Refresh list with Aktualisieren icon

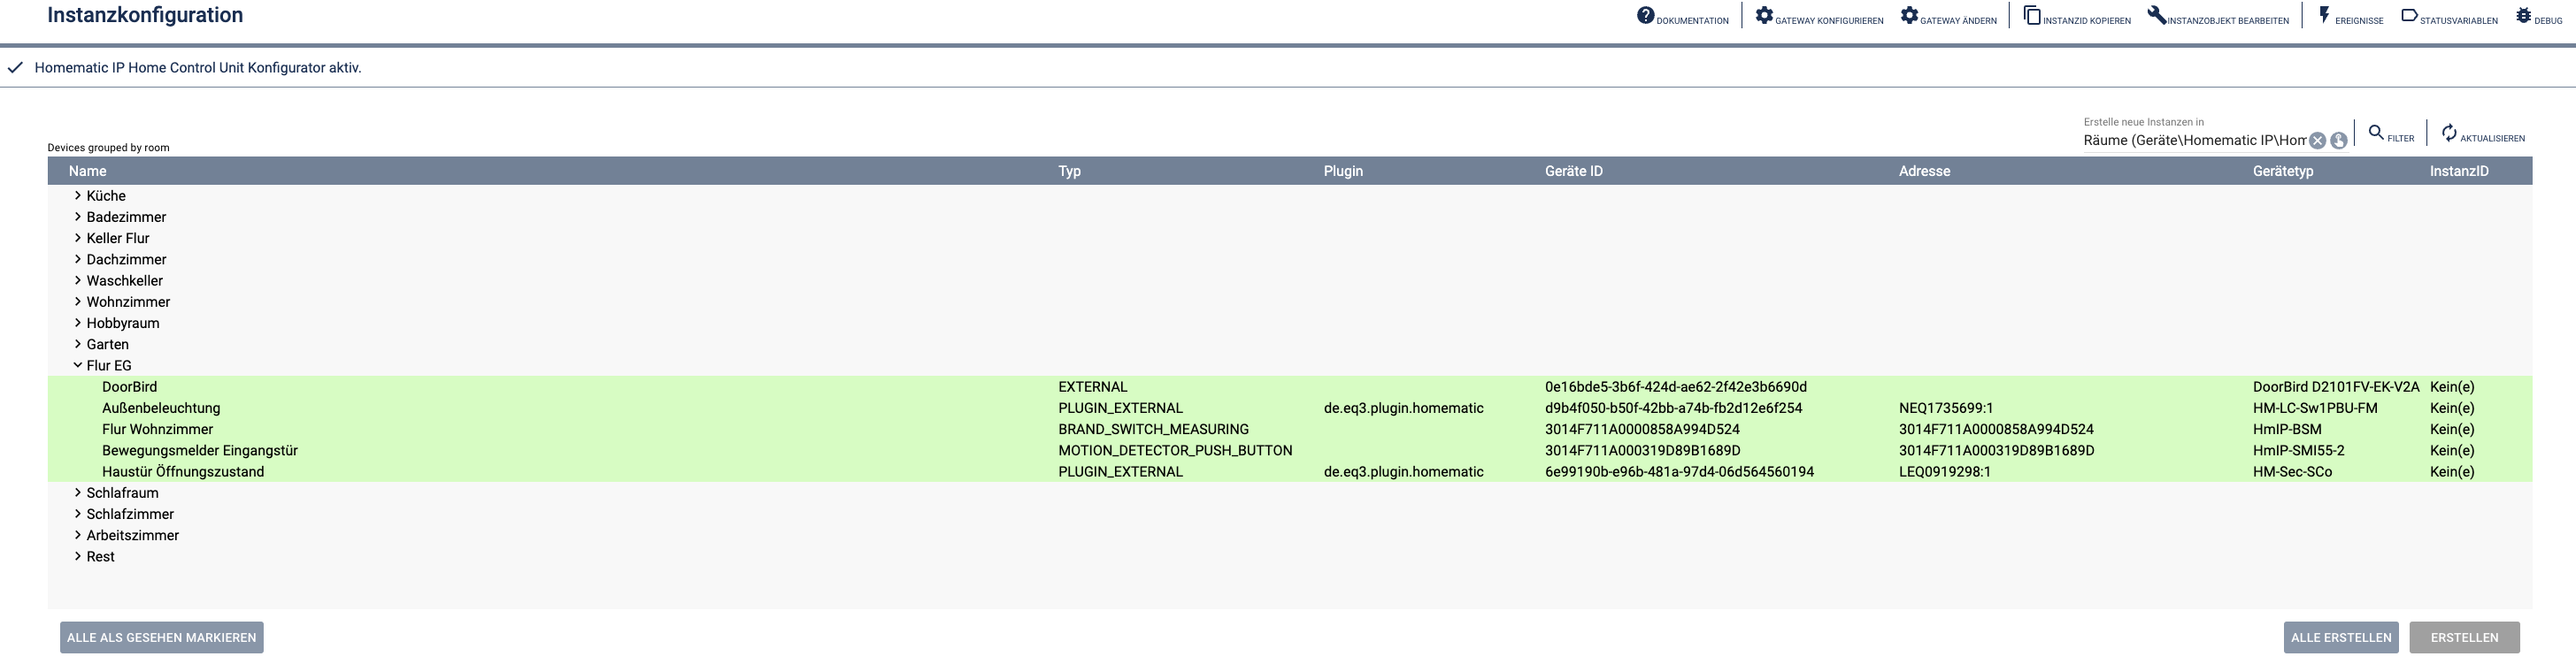pos(2449,133)
